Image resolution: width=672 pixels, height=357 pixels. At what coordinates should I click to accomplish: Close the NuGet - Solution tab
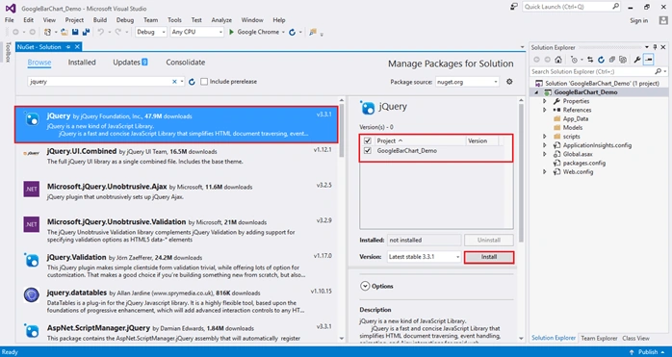[77, 47]
